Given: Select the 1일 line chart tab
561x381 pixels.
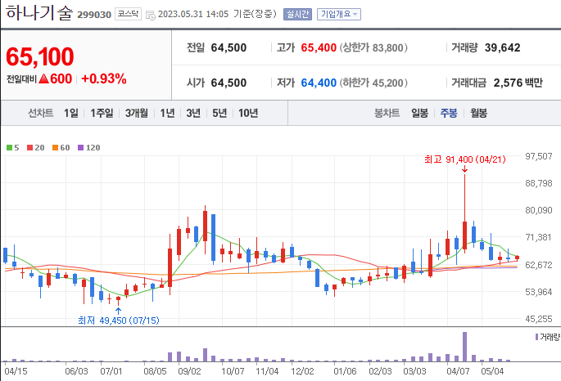Looking at the screenshot, I should pyautogui.click(x=70, y=113).
